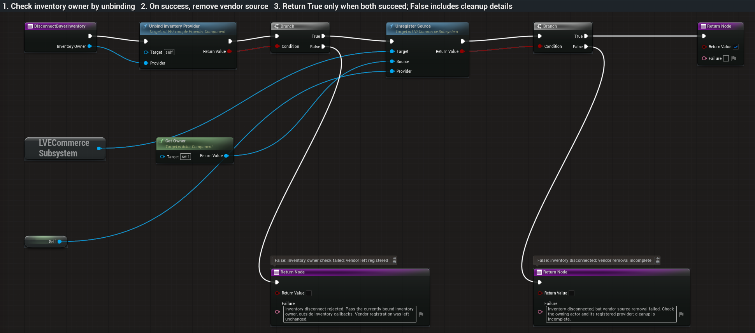Edit the "Inventory disconnected, but vendor source" failure text box
755x333 pixels.
click(611, 314)
